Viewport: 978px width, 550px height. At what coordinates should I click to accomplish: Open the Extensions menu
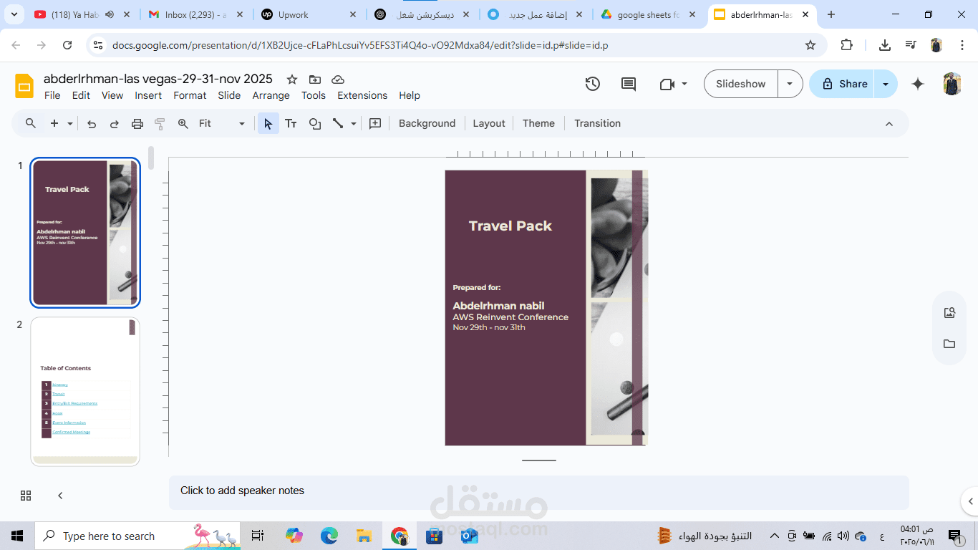click(x=362, y=95)
